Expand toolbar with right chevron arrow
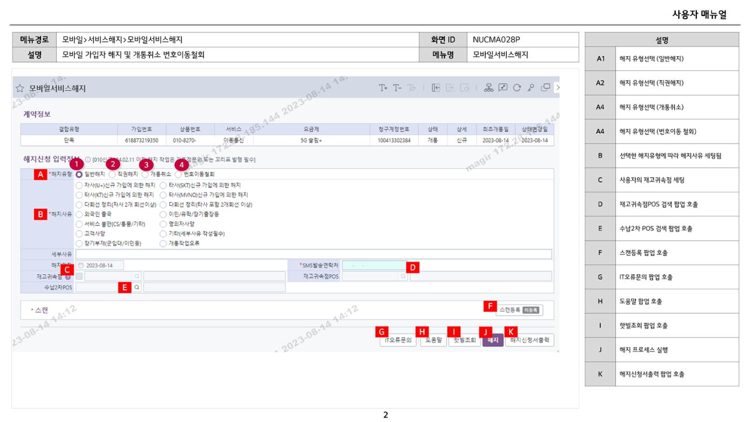Screen dimensions: 750x422 [557, 87]
